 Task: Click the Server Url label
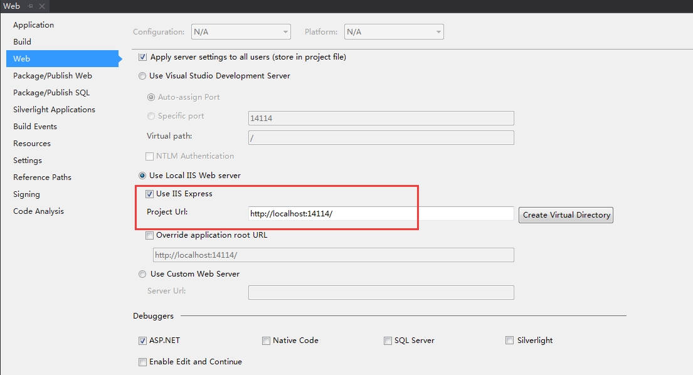[x=166, y=290]
